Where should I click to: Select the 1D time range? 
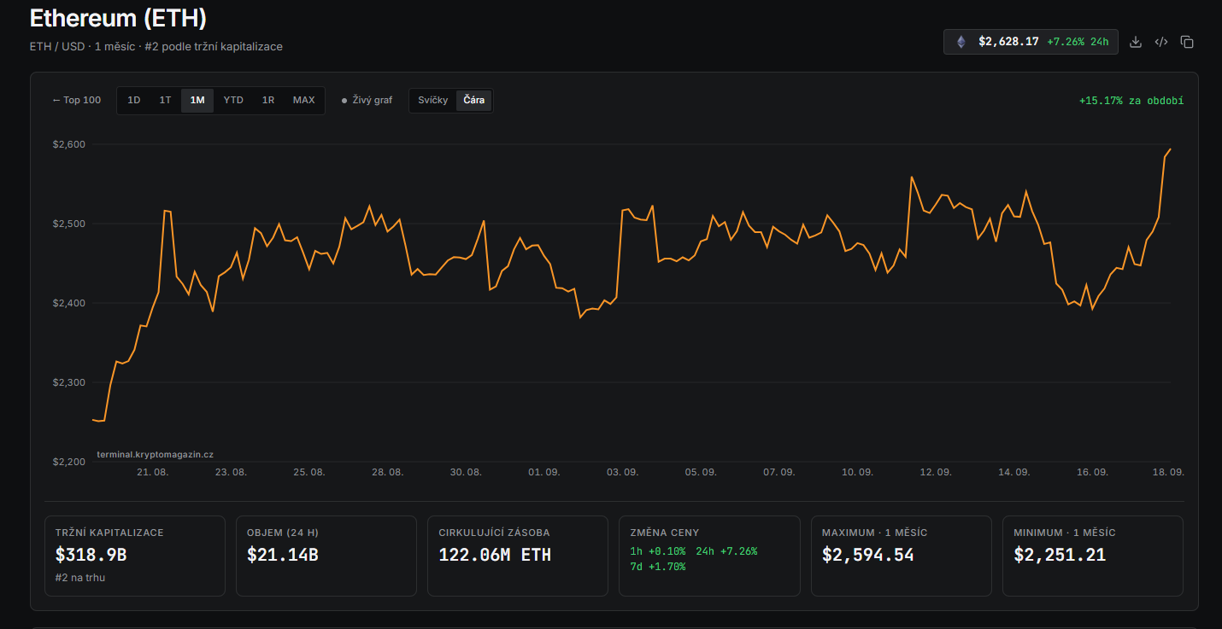click(x=134, y=100)
